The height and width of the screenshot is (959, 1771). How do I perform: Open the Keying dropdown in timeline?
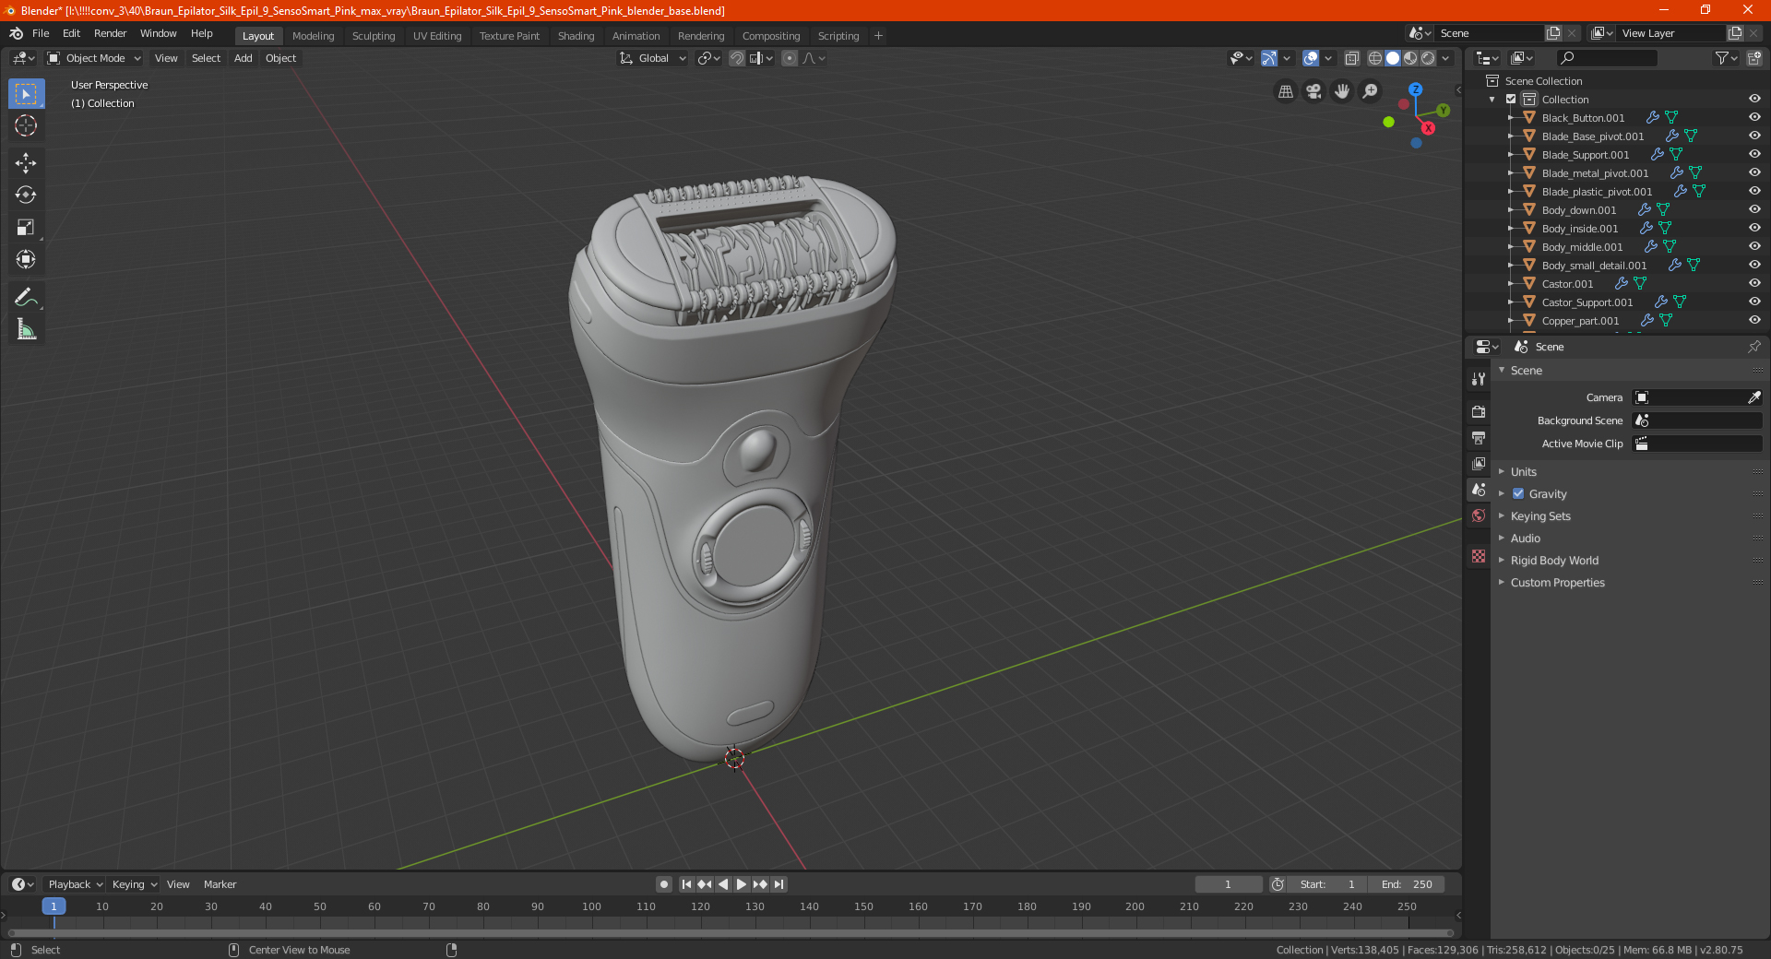(x=134, y=884)
